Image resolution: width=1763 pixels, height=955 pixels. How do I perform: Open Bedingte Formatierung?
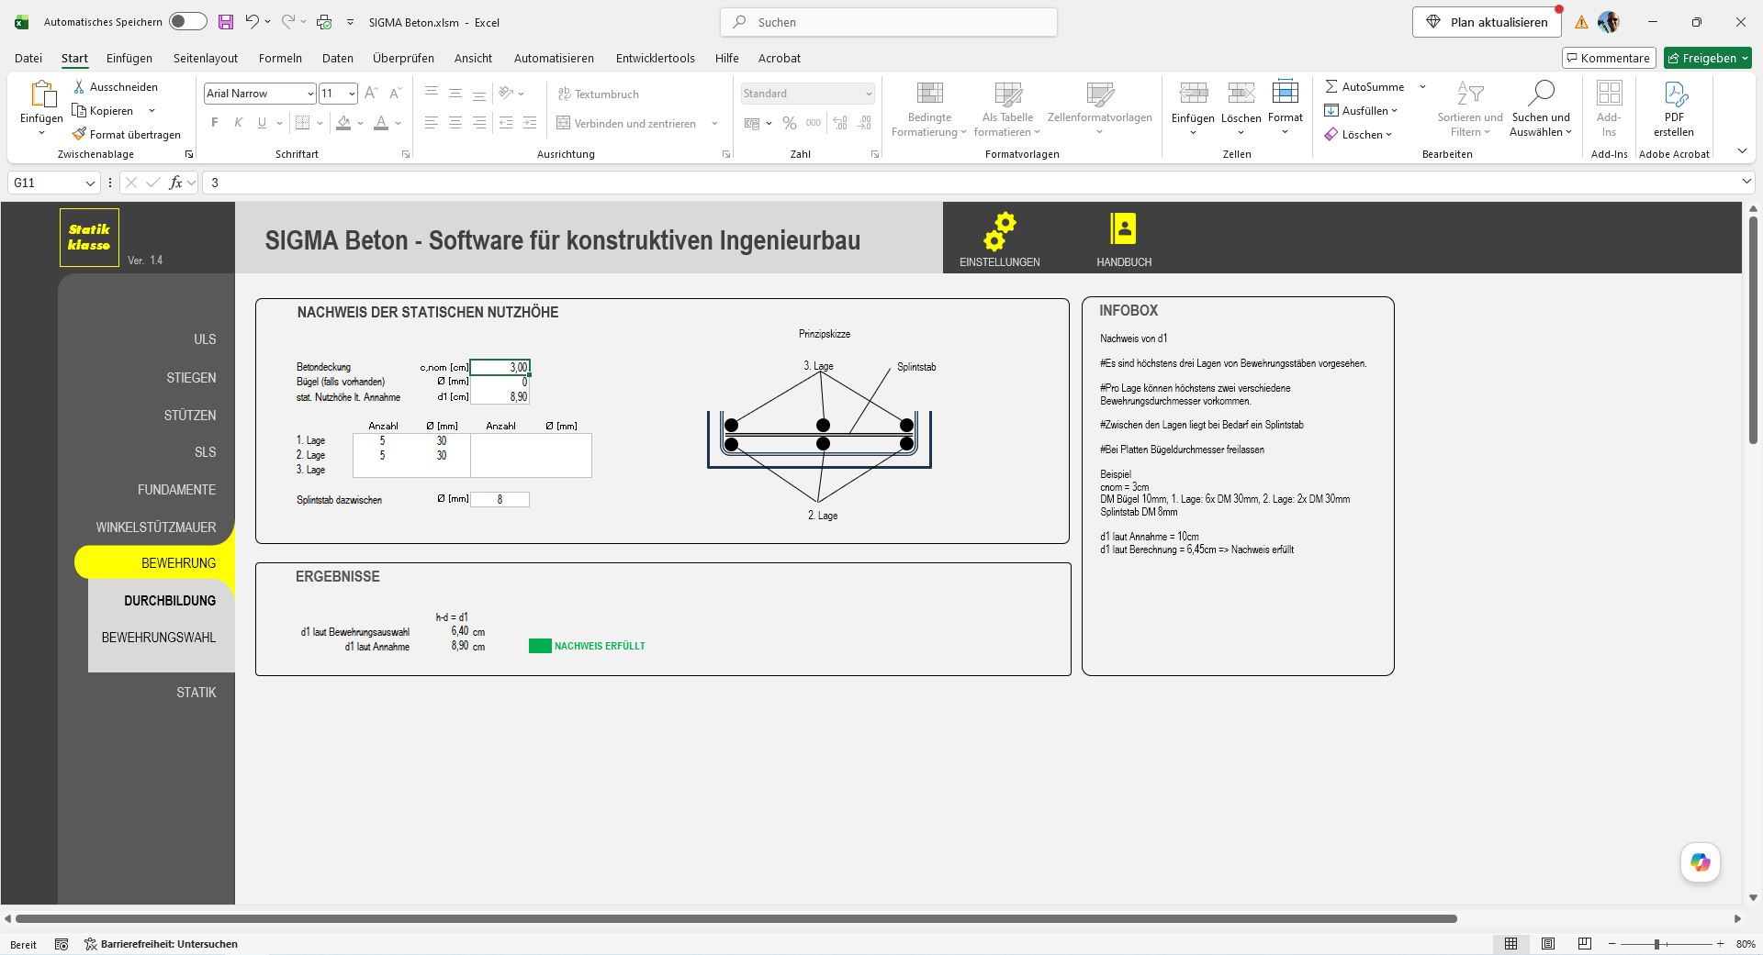(x=929, y=108)
